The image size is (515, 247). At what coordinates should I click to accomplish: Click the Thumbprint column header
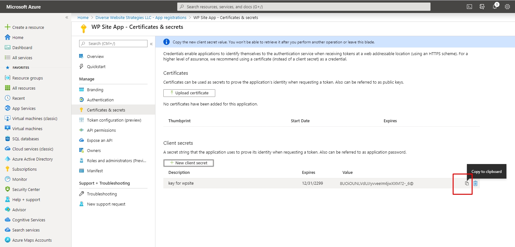[179, 121]
